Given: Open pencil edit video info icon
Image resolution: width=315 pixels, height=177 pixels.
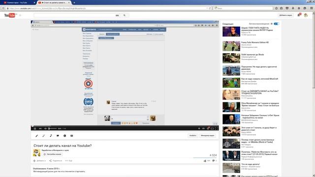Looking at the screenshot, I should click(37, 136).
